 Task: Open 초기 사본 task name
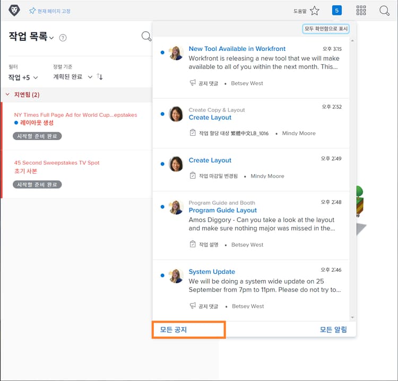25,171
